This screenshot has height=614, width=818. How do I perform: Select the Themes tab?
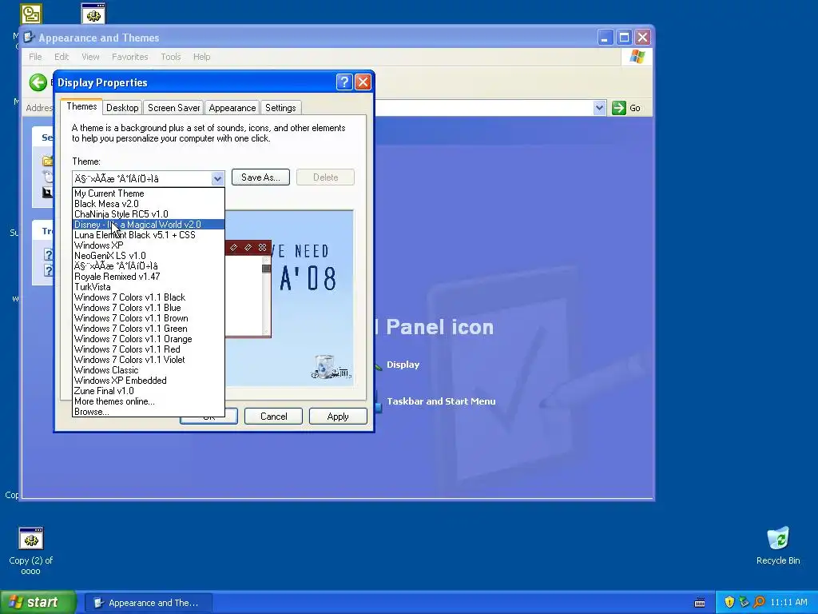tap(81, 106)
